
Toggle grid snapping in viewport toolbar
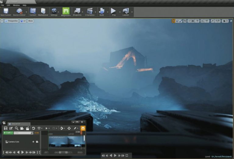point(193,21)
